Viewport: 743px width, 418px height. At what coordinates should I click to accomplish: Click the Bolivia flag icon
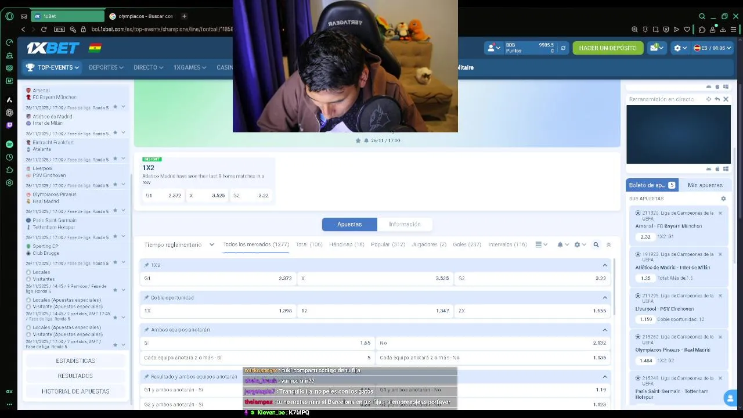click(x=95, y=48)
